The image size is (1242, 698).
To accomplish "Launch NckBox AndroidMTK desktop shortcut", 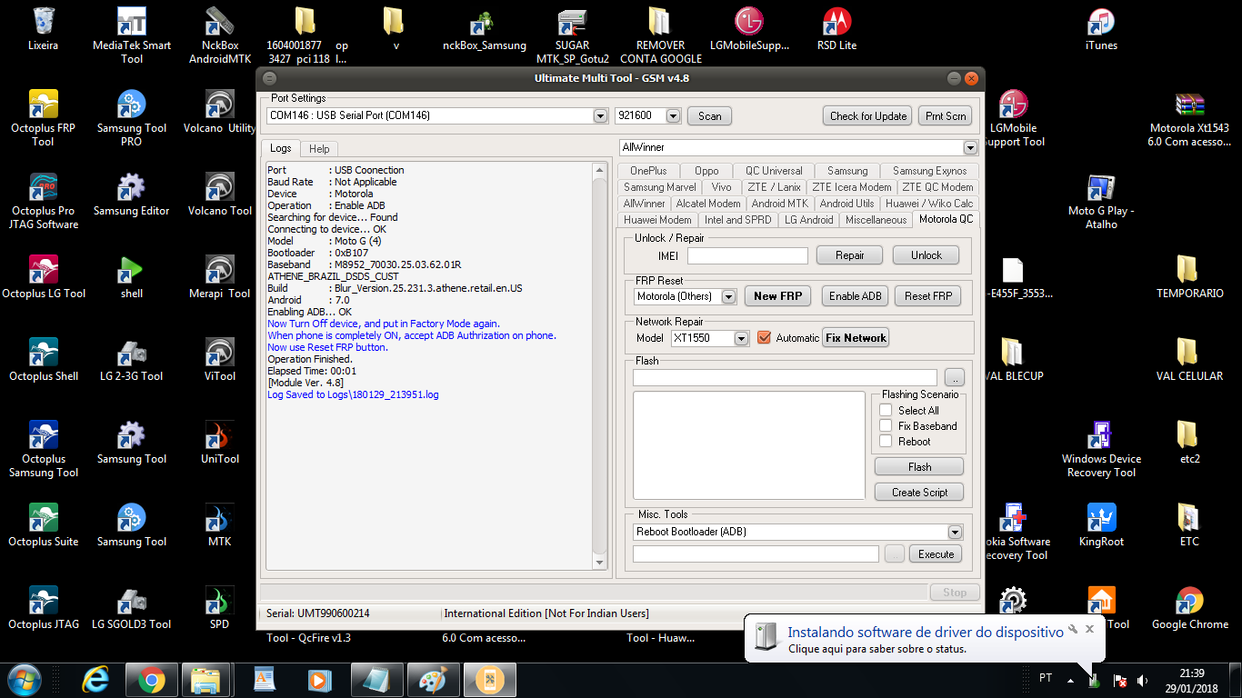I will click(220, 35).
